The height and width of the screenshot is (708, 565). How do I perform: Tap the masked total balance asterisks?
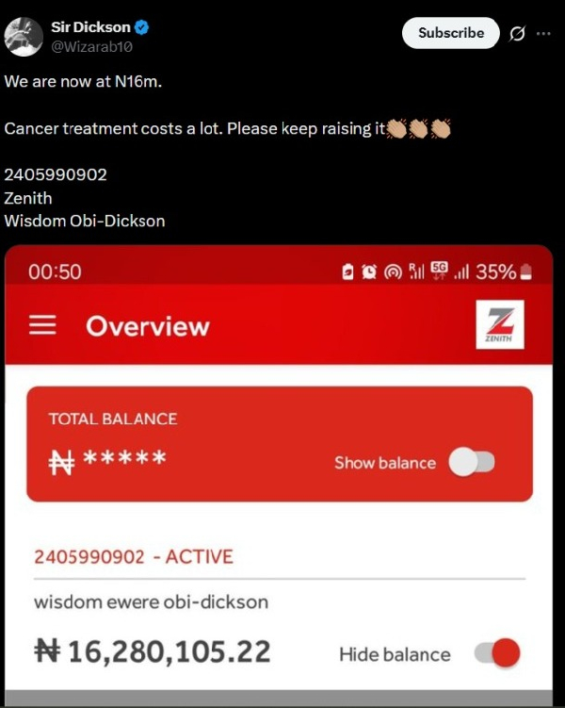[x=125, y=457]
